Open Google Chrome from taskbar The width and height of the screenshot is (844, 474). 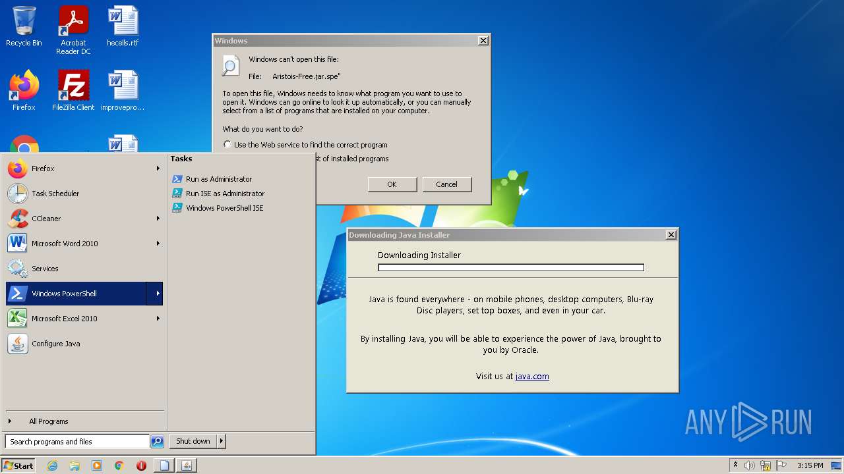(119, 465)
